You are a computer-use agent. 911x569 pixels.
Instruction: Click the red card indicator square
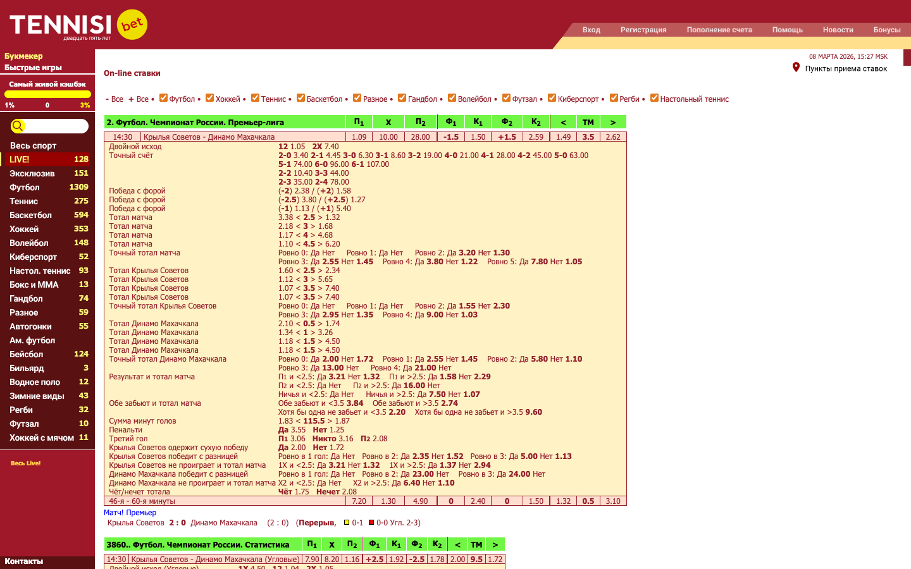371,523
